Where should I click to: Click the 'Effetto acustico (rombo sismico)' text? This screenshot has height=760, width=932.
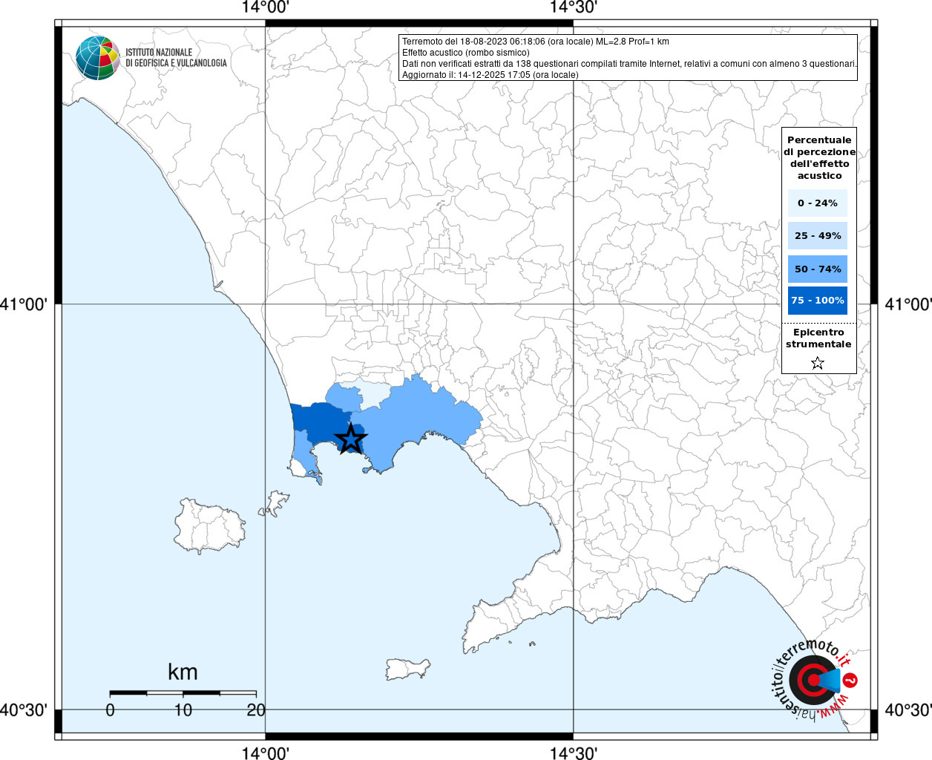(x=466, y=53)
